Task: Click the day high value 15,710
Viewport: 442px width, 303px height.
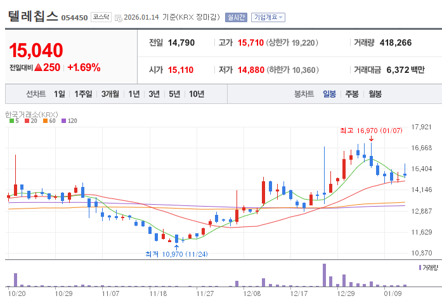Action: (250, 42)
